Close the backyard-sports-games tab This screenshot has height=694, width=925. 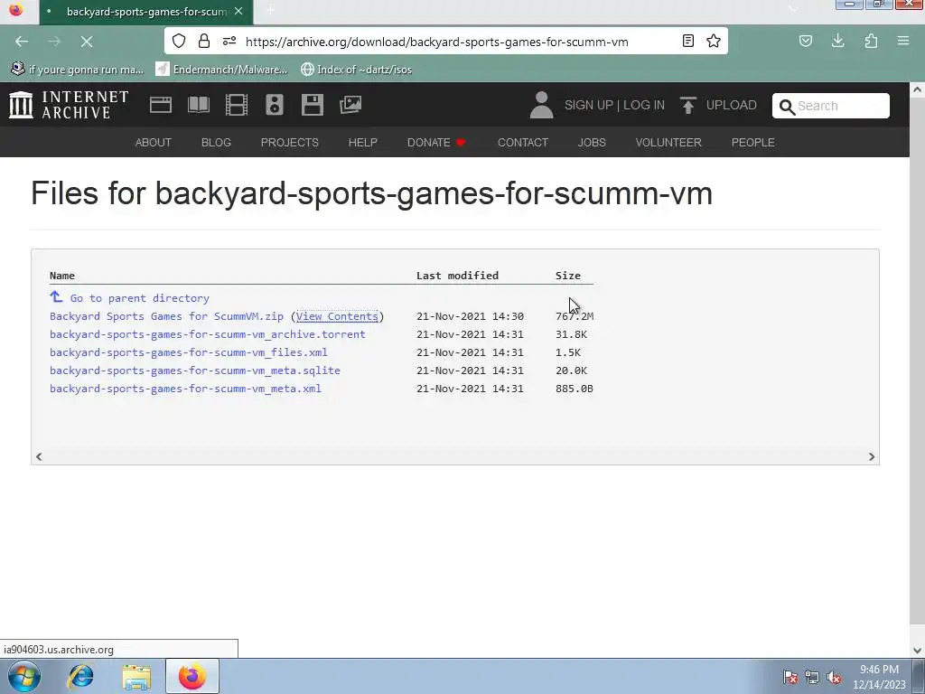point(238,11)
